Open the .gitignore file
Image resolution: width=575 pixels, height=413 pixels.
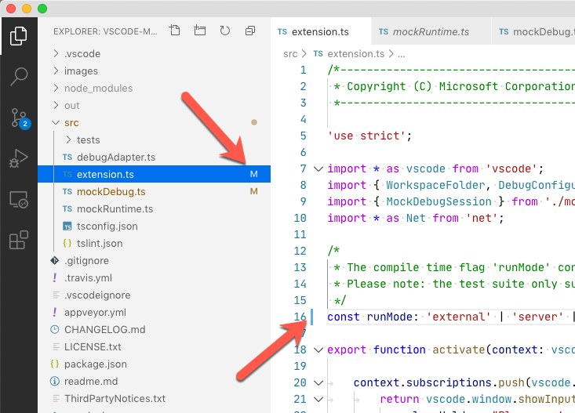[154, 260]
